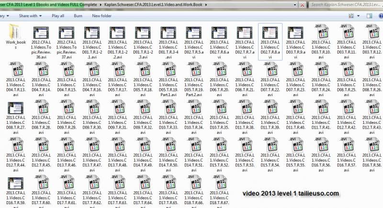The height and width of the screenshot is (208, 383).
Task: Select CD12.T.R.44.avi file icon
Action: (16, 145)
